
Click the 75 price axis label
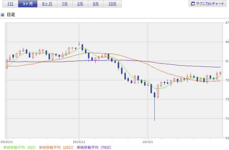point(227,99)
